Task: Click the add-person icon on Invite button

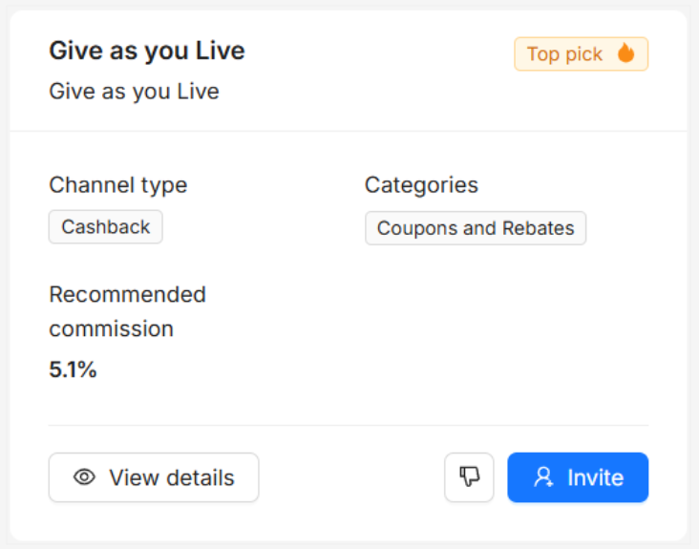Action: [x=543, y=477]
